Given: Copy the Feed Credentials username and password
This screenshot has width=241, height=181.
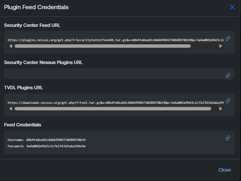Looking at the screenshot, I should [228, 138].
